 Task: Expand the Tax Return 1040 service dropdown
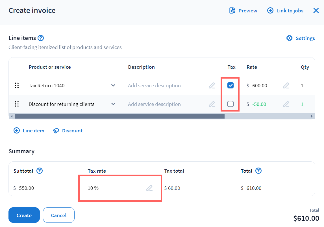point(113,85)
